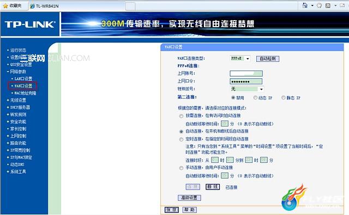Open 系统工具 sidebar menu
This screenshot has height=215, width=349.
(16, 172)
